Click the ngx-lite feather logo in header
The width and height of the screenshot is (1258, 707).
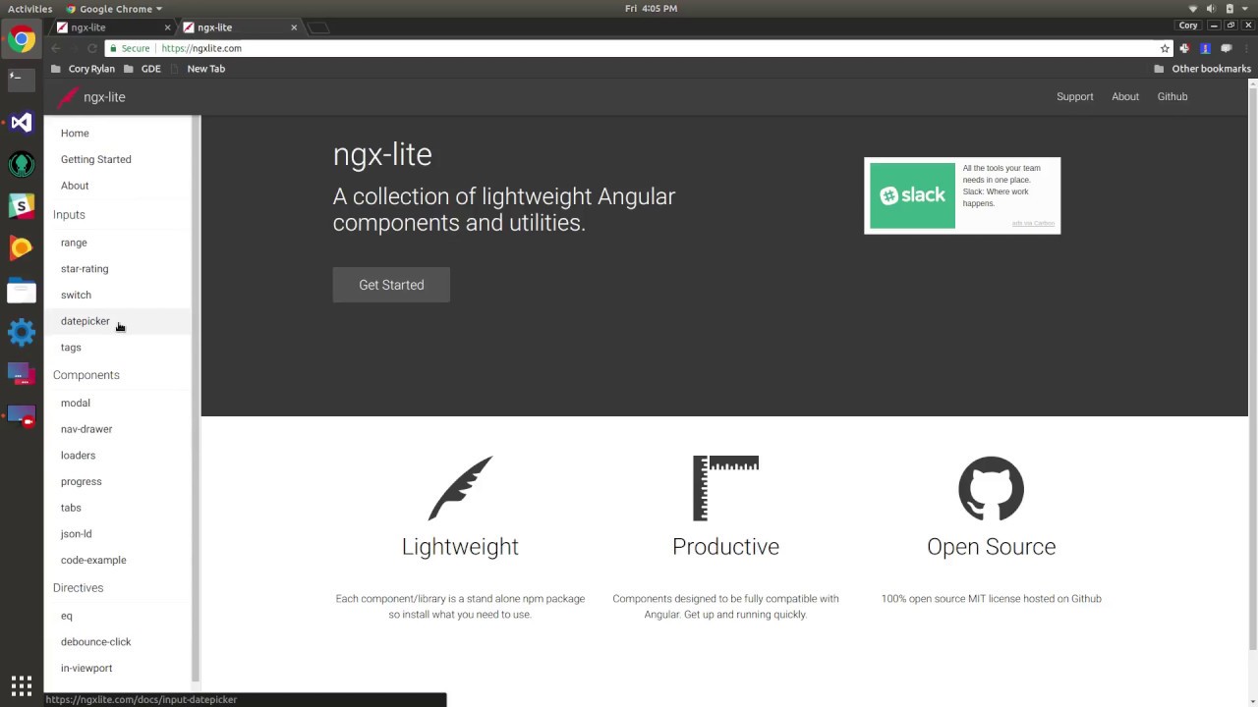click(67, 97)
